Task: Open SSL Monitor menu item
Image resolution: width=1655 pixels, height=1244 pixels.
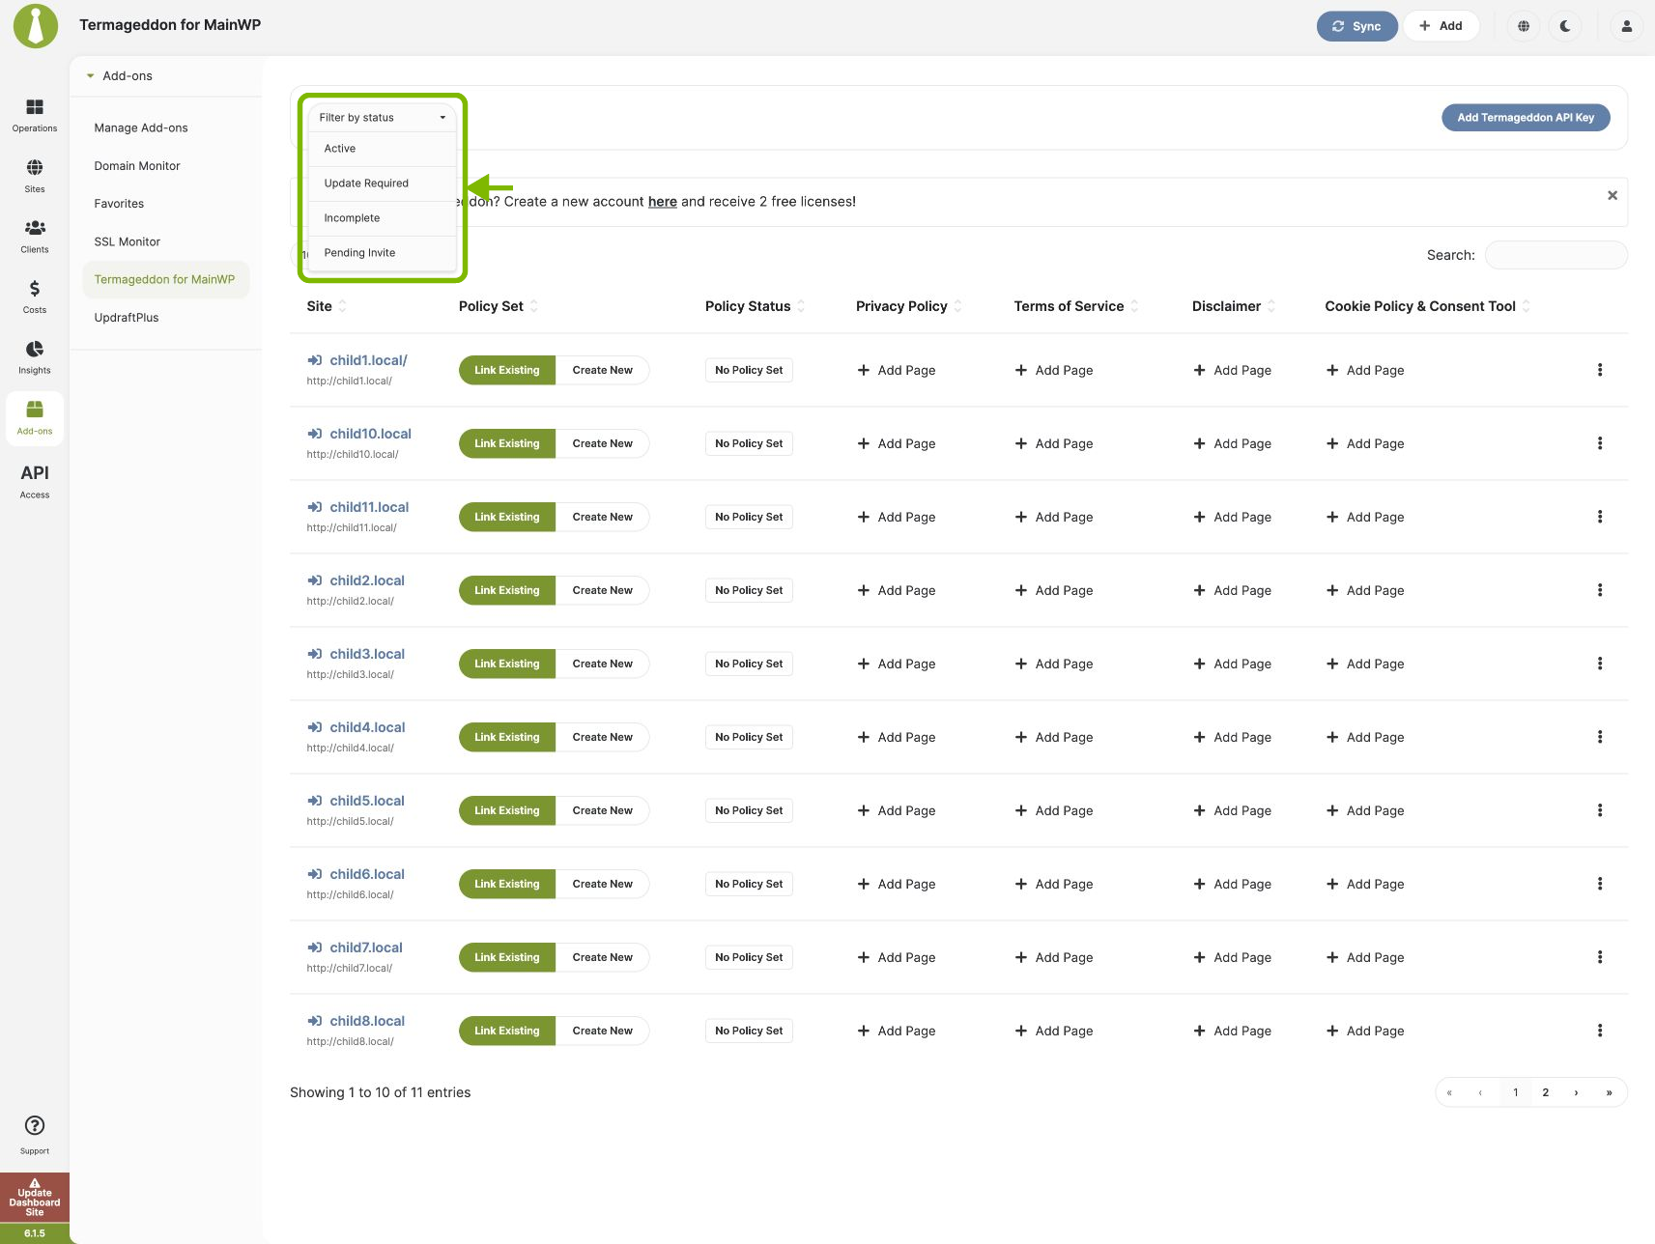Action: (x=128, y=241)
